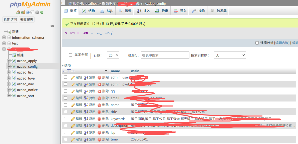This screenshot has height=144, width=298.
Task: Click the table icon next to ozdao_apply
Action: pos(14,61)
